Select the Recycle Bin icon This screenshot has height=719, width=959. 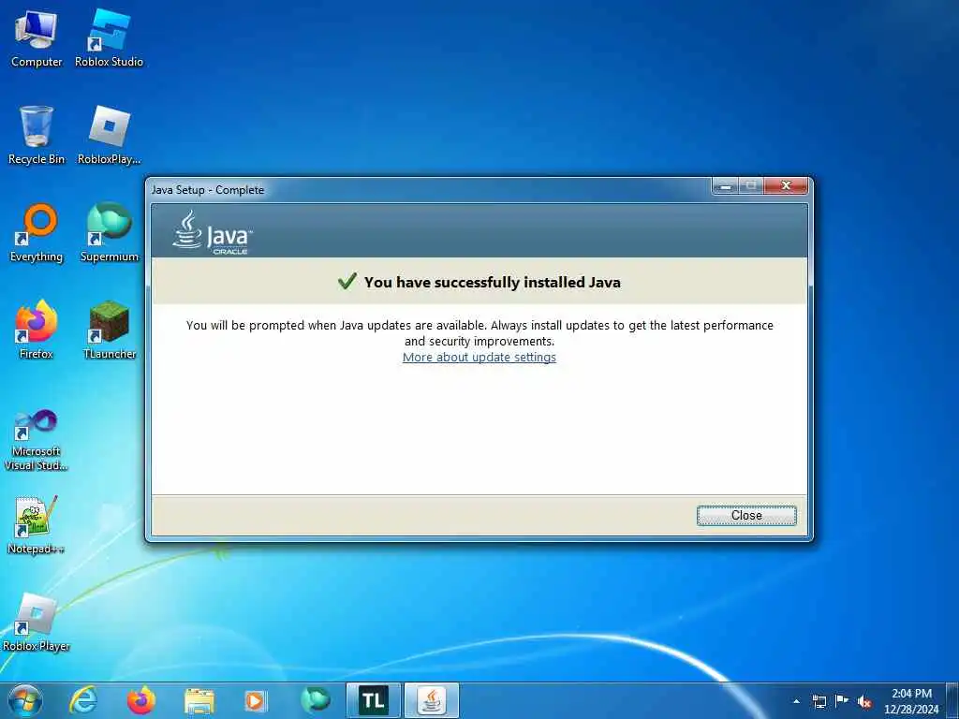pyautogui.click(x=37, y=135)
